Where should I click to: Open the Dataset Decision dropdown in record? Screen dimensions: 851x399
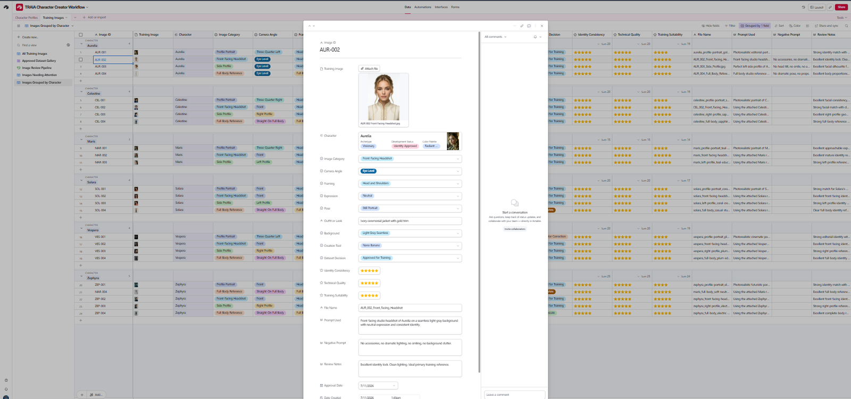pos(410,258)
